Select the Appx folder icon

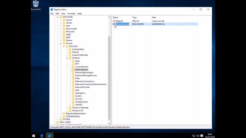coord(73,61)
